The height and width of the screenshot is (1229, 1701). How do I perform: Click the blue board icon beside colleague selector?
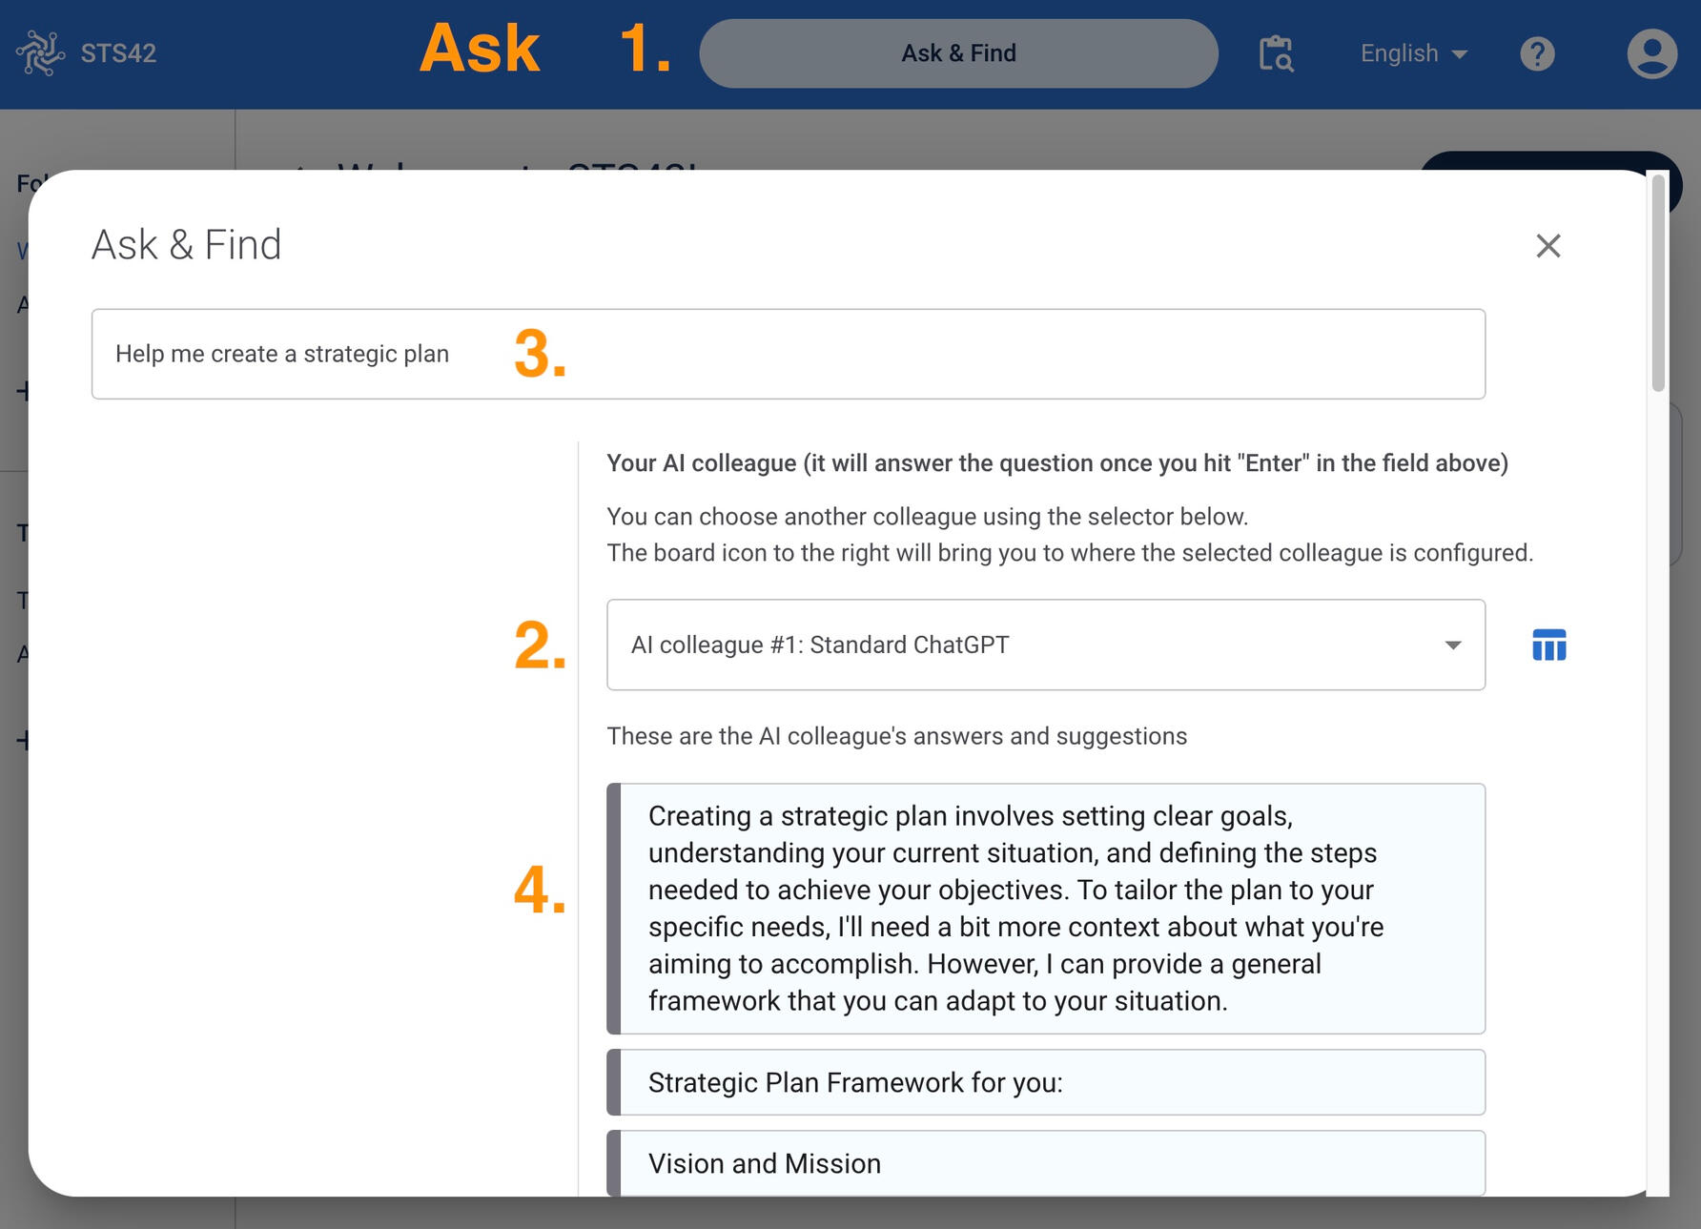pos(1548,645)
